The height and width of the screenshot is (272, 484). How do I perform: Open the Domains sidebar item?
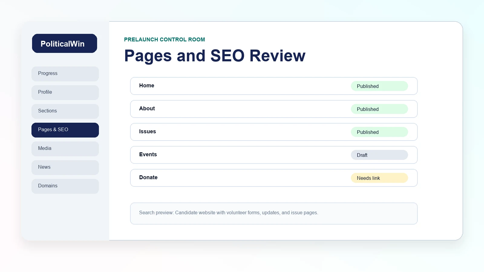click(x=65, y=186)
